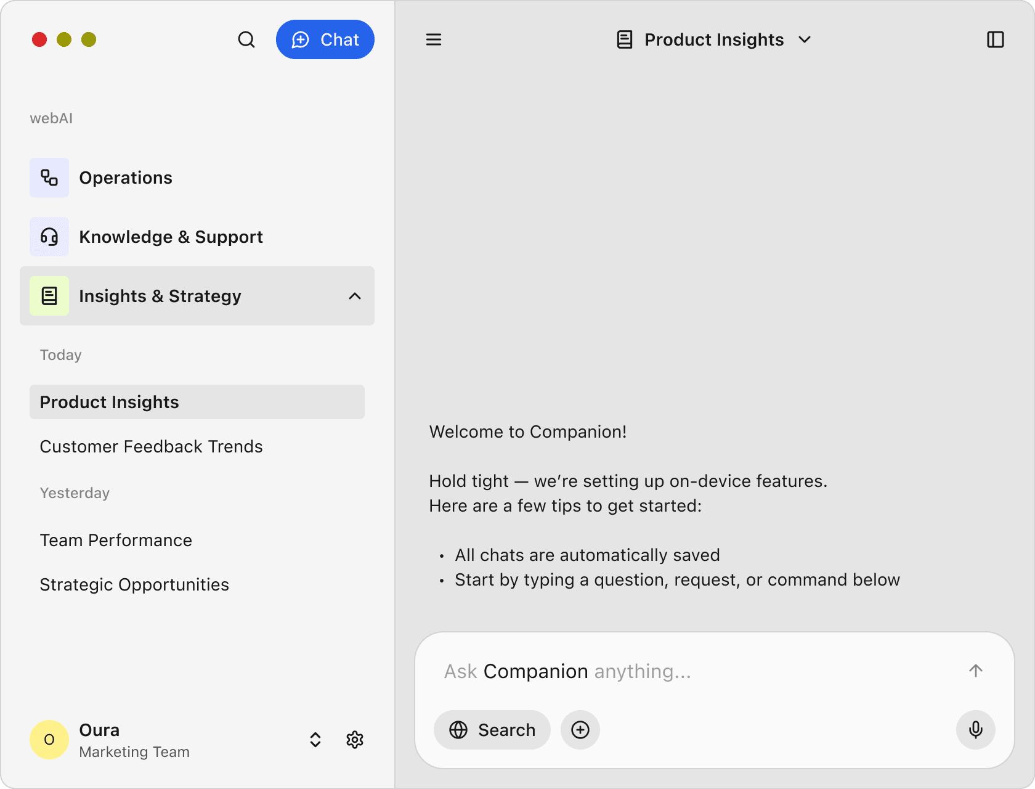Select the Customer Feedback Trends chat

[151, 446]
